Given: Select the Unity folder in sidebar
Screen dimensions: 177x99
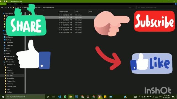Looking at the screenshot, I should 9,89.
